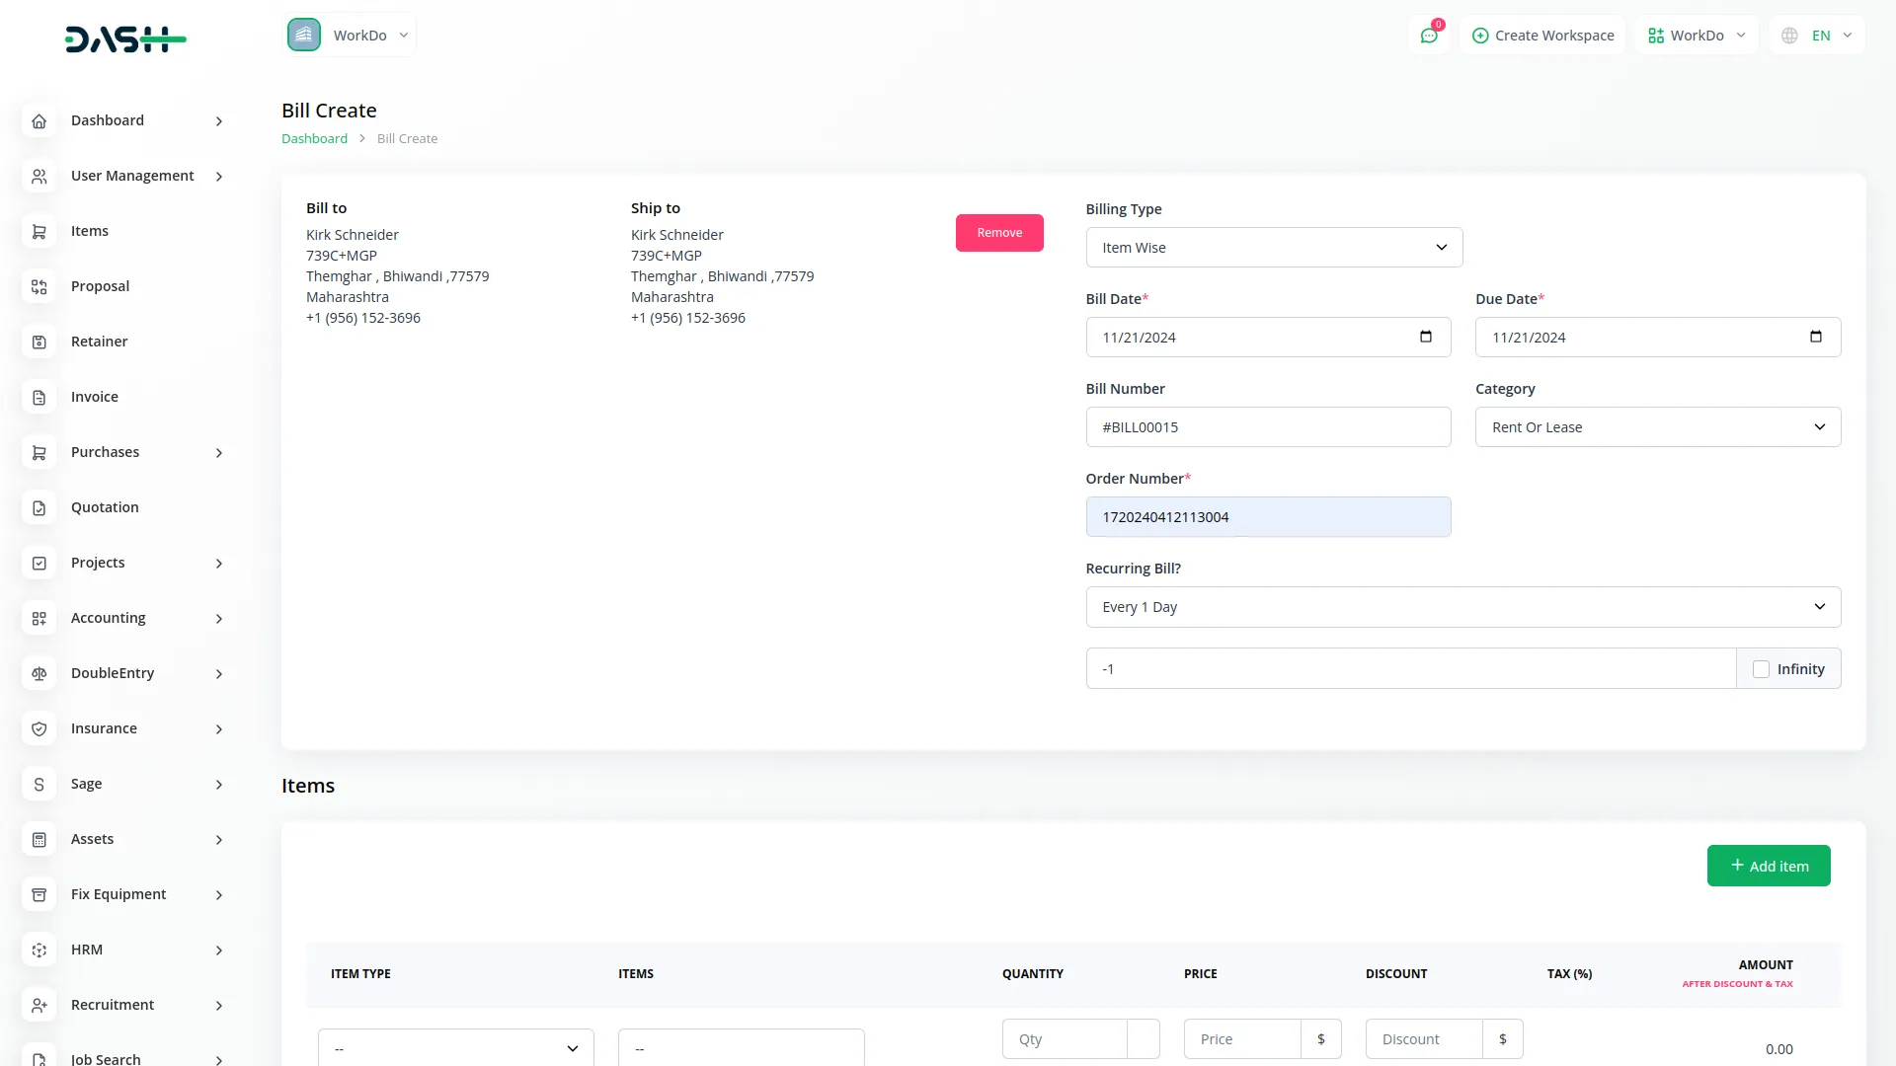Open Bill Date calendar picker icon
Viewport: 1896px width, 1066px height.
coord(1425,337)
